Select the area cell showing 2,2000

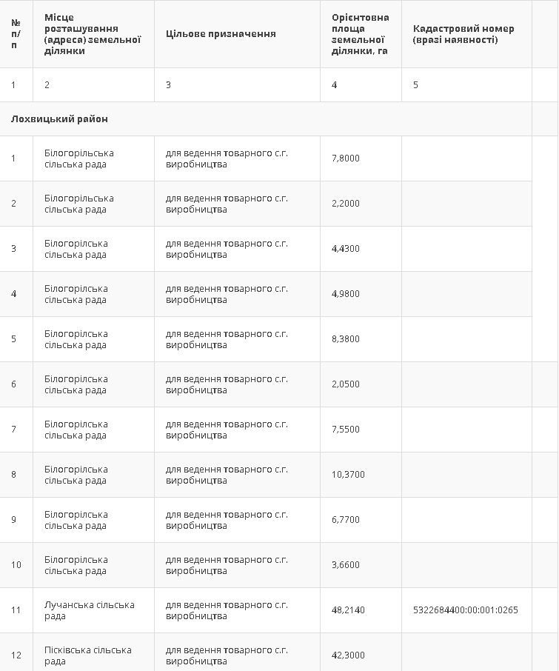346,204
